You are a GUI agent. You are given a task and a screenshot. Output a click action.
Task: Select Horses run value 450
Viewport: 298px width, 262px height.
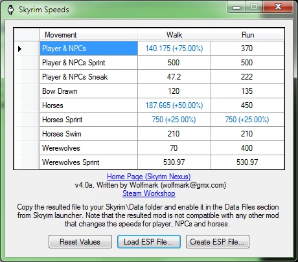click(247, 105)
